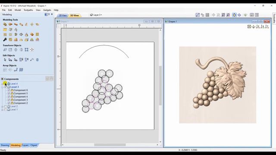This screenshot has width=276, height=155.
Task: Open the Distort objects tool
Action: coord(26,50)
